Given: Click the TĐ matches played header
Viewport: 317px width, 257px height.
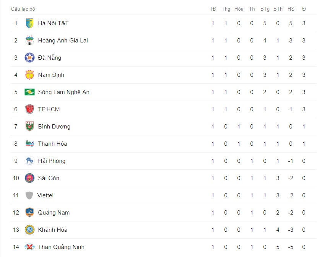Looking at the screenshot, I should pyautogui.click(x=213, y=9).
